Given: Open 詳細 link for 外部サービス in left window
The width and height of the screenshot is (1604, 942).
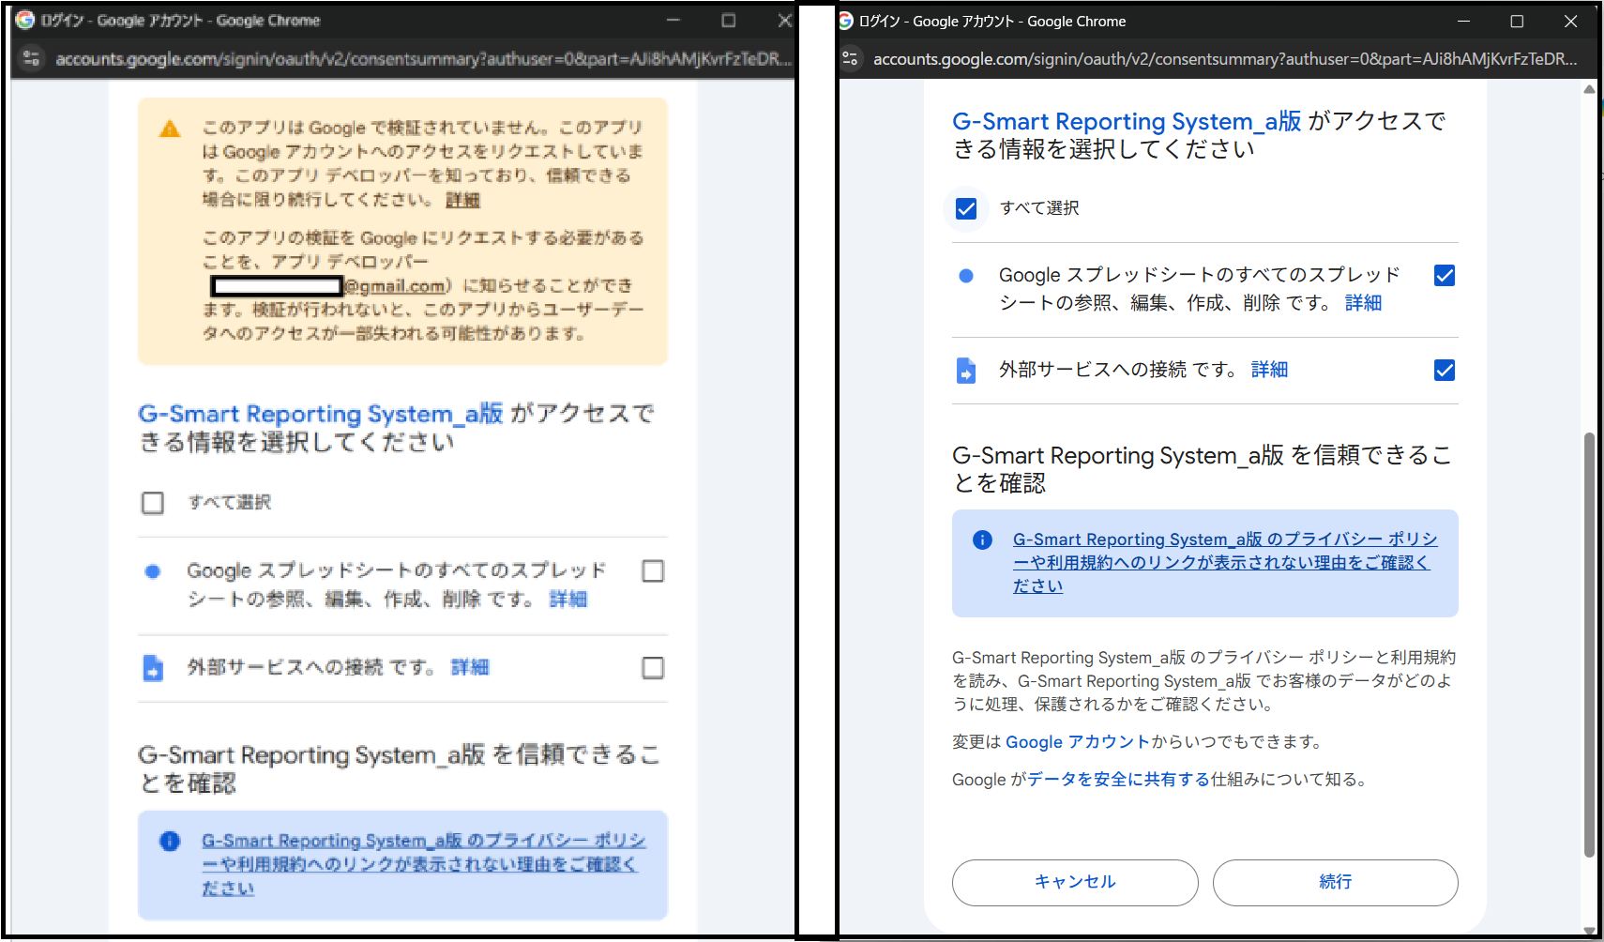Looking at the screenshot, I should click(x=470, y=667).
